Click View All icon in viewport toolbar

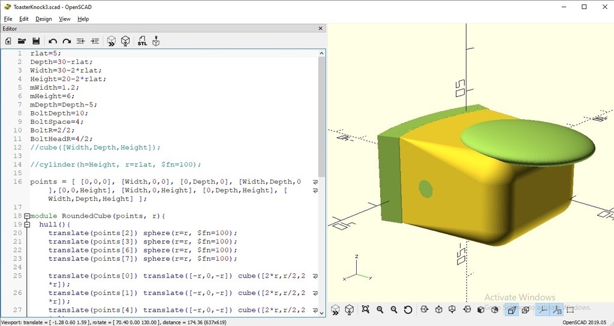click(365, 309)
